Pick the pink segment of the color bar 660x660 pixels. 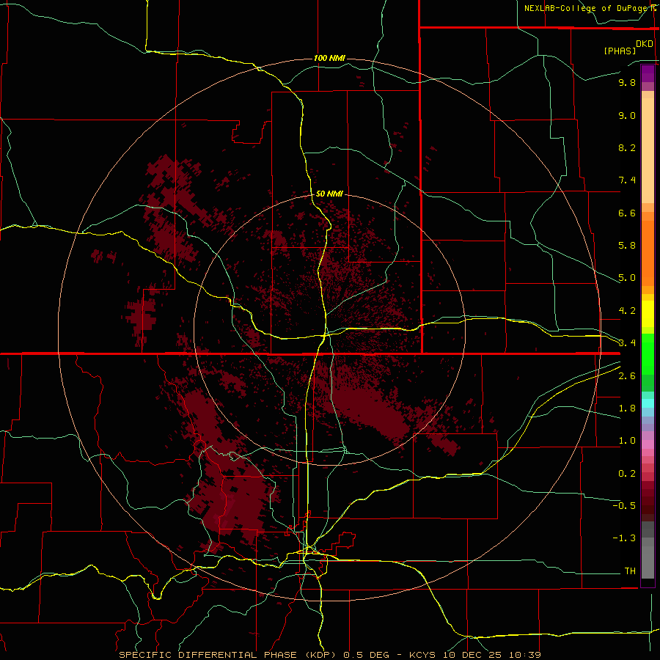(x=648, y=444)
